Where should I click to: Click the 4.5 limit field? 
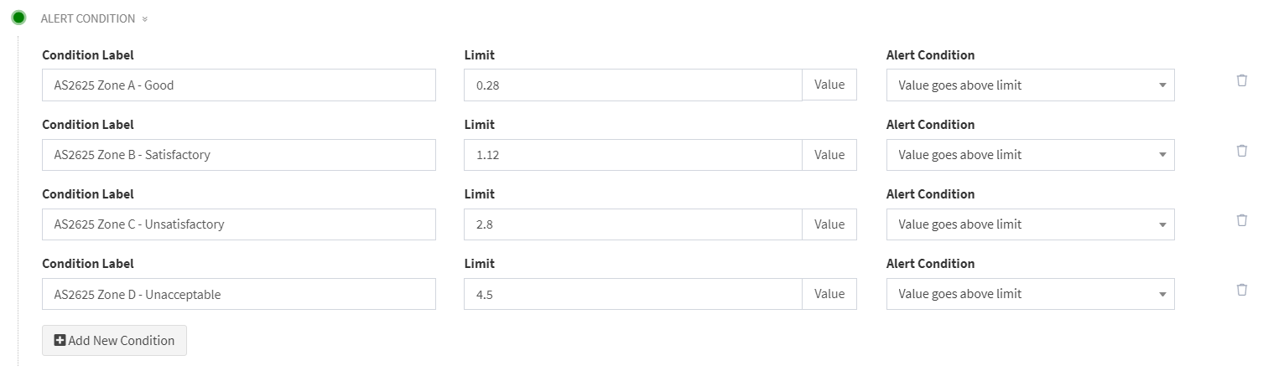(632, 294)
